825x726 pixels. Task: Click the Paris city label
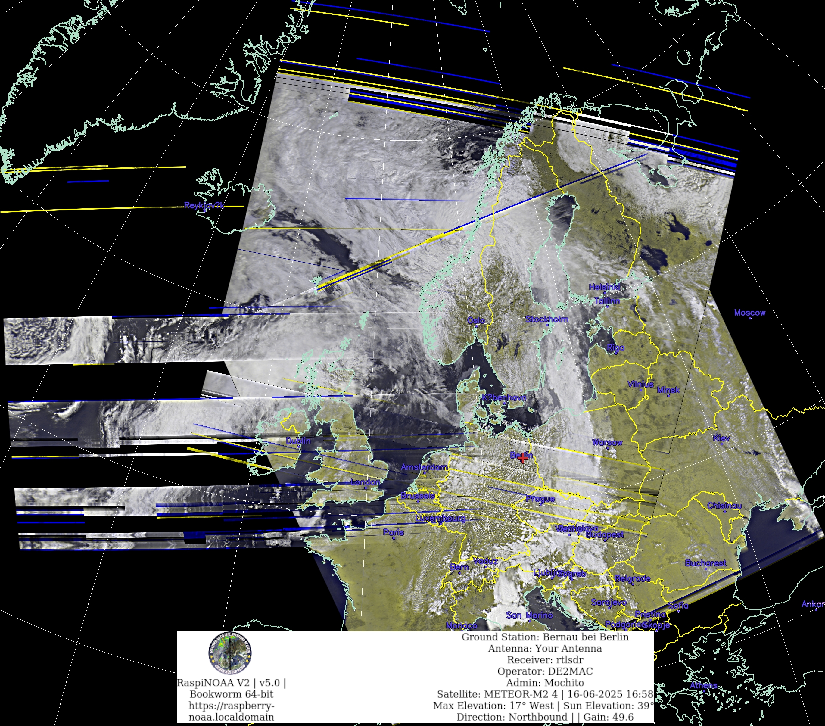click(394, 532)
